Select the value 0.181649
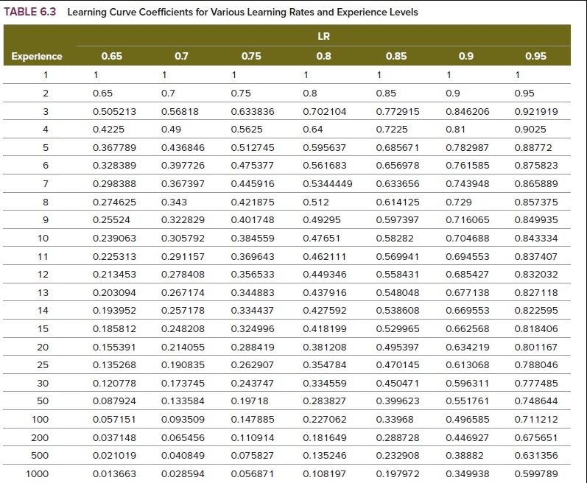587x483 pixels. 325,438
